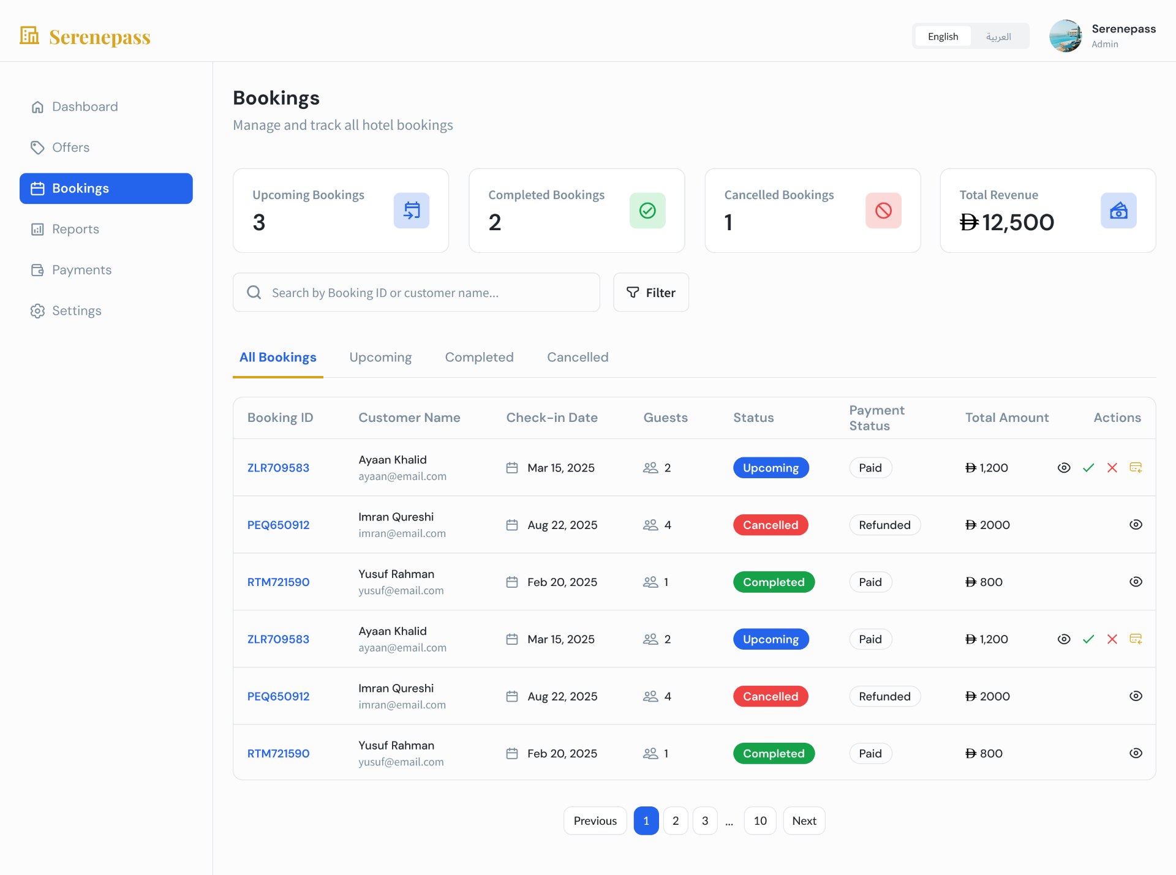Click the Cancelled Bookings red prohibited icon
Screen dimensions: 1176x875
click(x=883, y=211)
